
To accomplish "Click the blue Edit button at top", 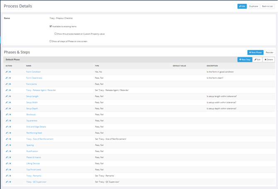I will click(x=242, y=6).
